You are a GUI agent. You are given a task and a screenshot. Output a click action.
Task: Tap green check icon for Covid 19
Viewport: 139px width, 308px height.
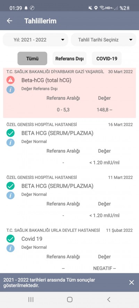point(10,239)
